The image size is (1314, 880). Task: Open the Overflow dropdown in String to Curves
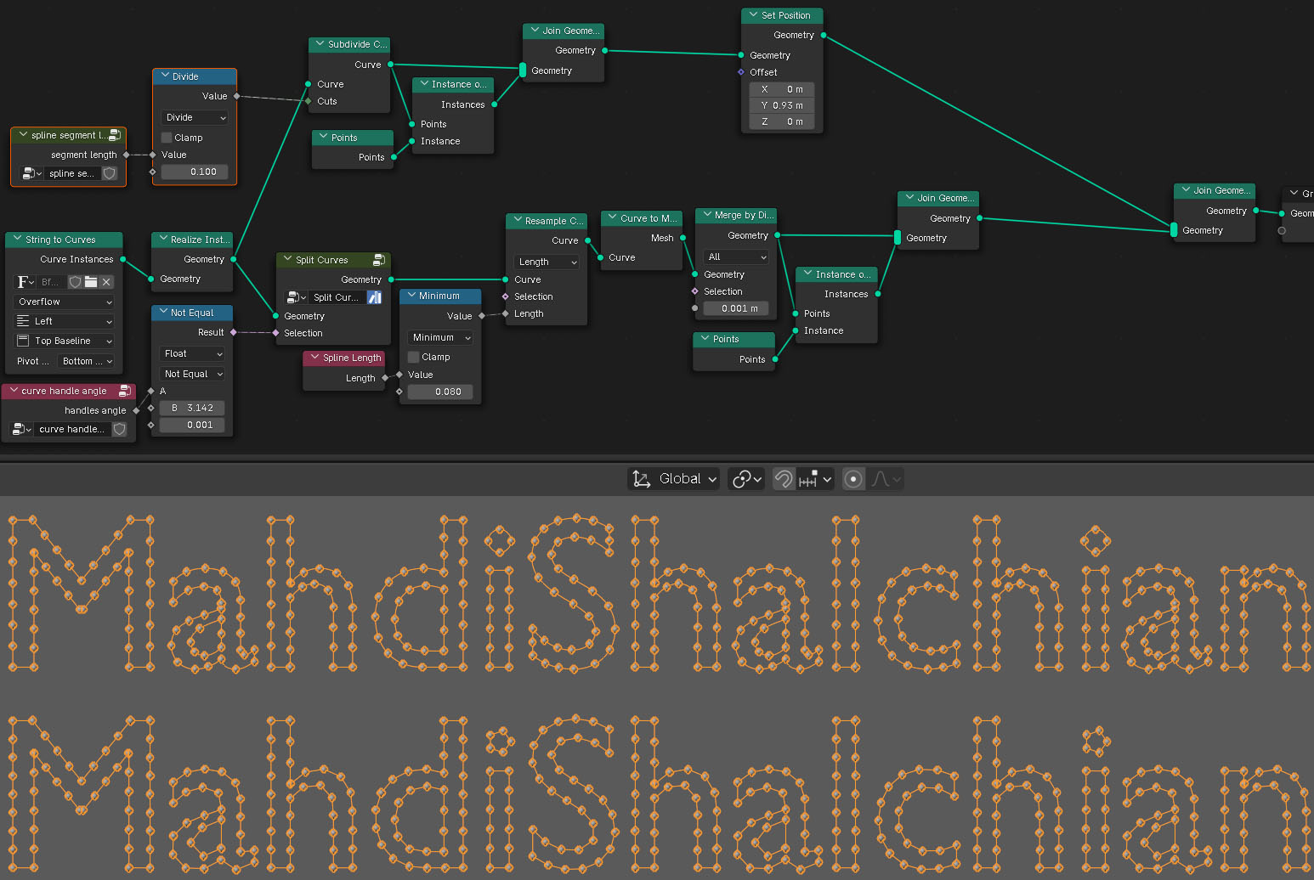pyautogui.click(x=65, y=302)
